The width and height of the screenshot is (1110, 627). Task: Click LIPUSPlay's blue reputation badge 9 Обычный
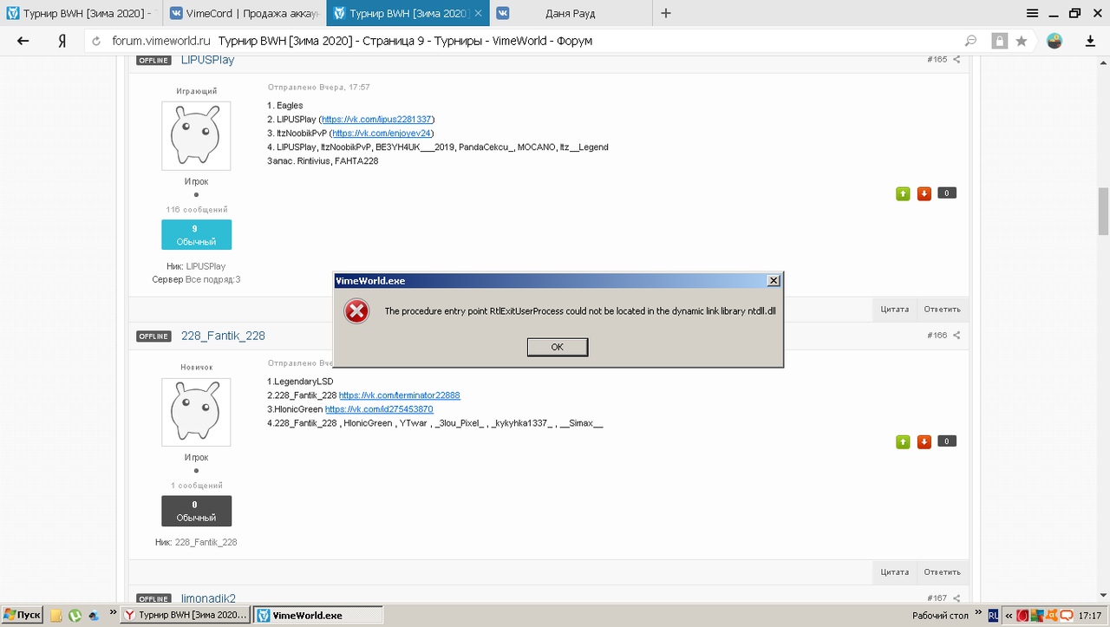tap(196, 235)
